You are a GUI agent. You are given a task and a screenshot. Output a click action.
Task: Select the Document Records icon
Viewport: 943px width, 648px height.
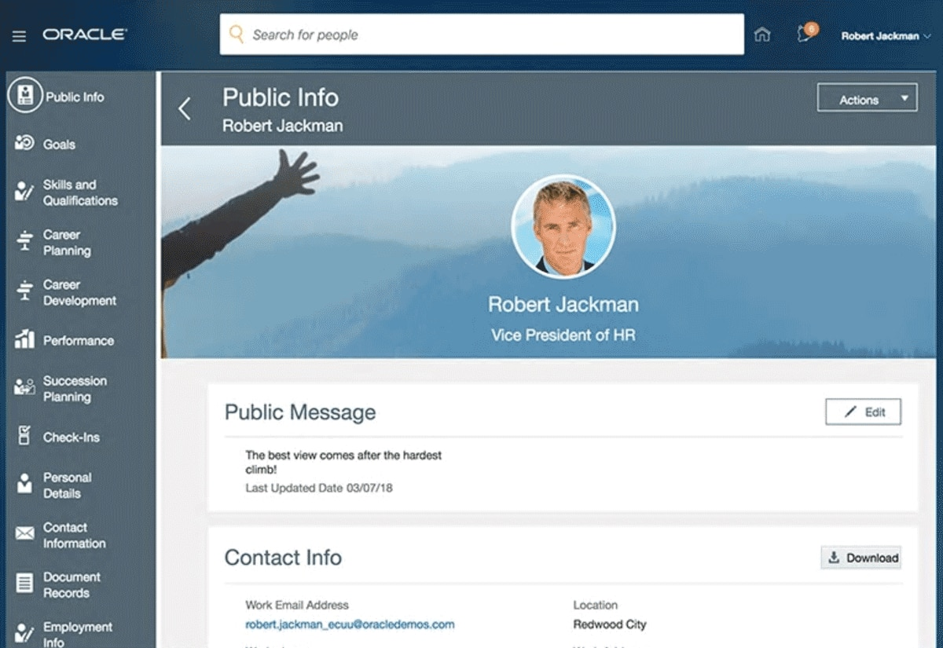click(24, 584)
